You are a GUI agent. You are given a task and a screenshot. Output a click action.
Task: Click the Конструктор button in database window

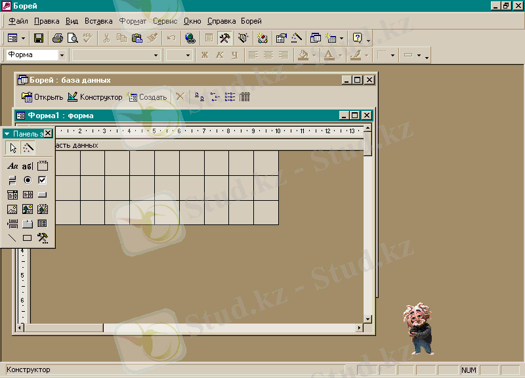(x=95, y=97)
